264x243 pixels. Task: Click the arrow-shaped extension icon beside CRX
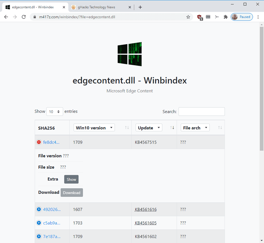(x=217, y=17)
